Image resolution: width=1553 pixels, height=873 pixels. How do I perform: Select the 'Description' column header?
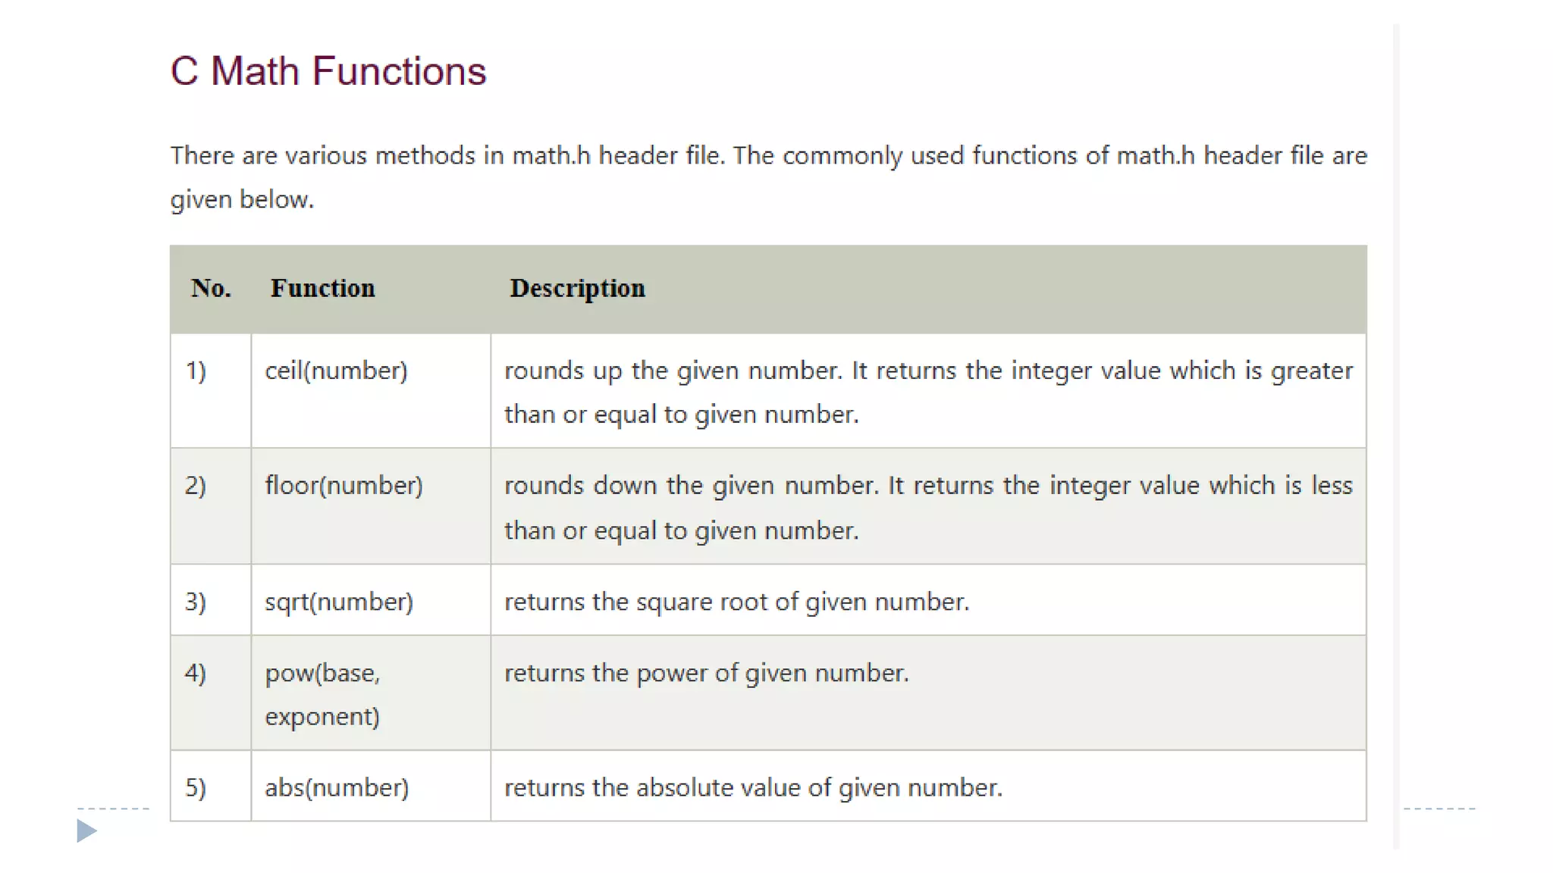pyautogui.click(x=578, y=289)
